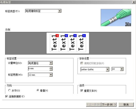Click the last blue numbered marker in preview

pos(84,36)
